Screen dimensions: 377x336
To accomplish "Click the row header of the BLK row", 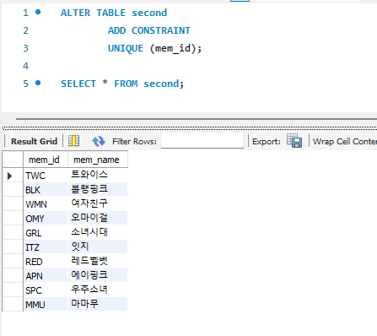I will tap(13, 190).
